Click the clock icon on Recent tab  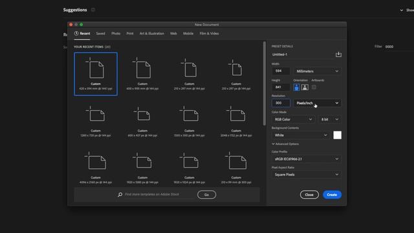(76, 33)
